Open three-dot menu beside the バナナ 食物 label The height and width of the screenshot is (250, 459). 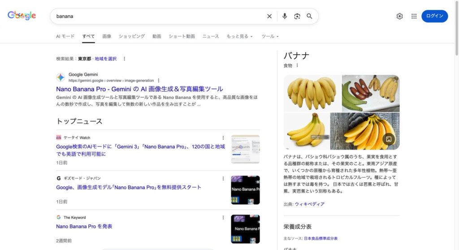click(x=297, y=65)
